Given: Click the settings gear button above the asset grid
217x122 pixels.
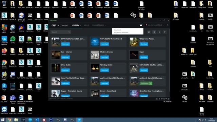Looking at the screenshot, I should 149,32.
